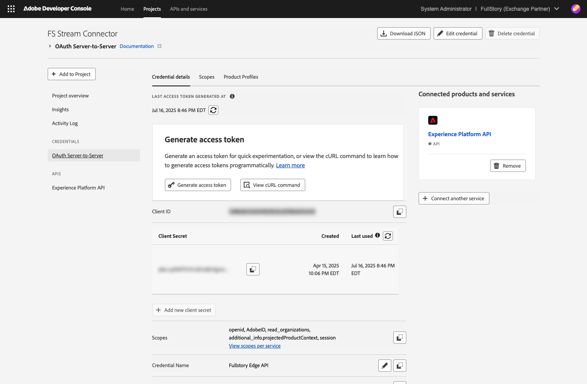The height and width of the screenshot is (384, 587).
Task: Copy the Client ID value
Action: tap(400, 212)
